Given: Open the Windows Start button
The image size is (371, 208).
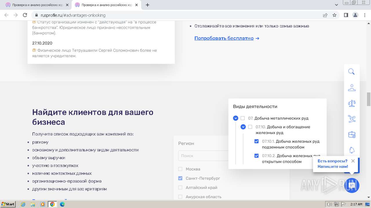Looking at the screenshot, I should (x=8, y=204).
